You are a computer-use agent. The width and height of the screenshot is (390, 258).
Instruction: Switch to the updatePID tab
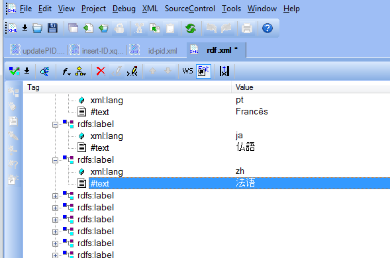(37, 50)
